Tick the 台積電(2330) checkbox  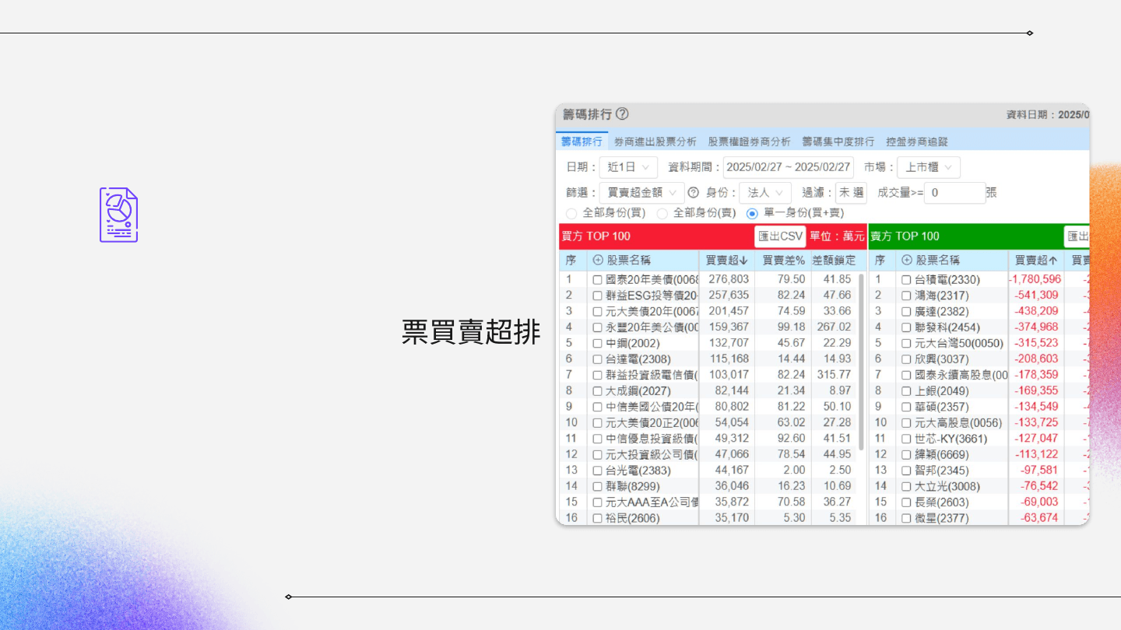click(x=906, y=280)
